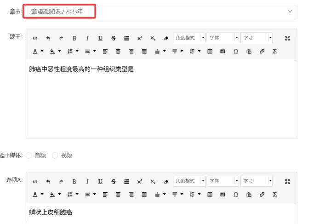Insert table in 题干 editor

click(x=210, y=52)
